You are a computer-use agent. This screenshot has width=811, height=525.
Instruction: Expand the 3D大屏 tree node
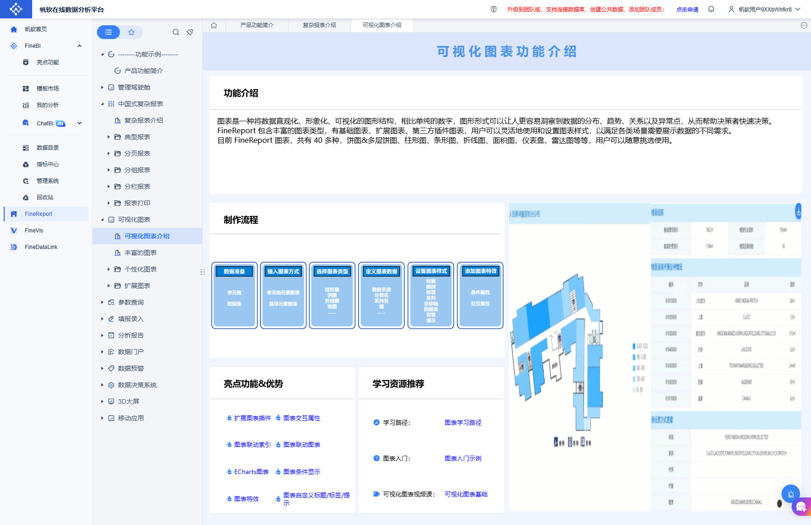point(102,401)
